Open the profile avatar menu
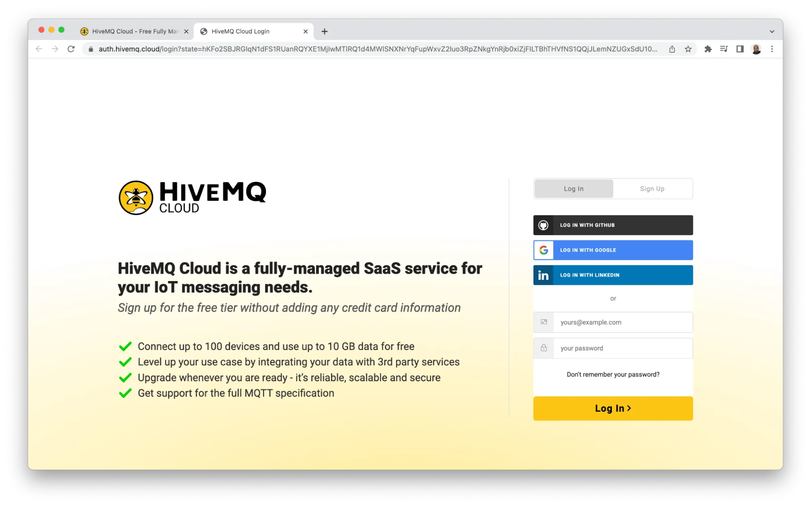Viewport: 811px width, 507px height. tap(756, 49)
